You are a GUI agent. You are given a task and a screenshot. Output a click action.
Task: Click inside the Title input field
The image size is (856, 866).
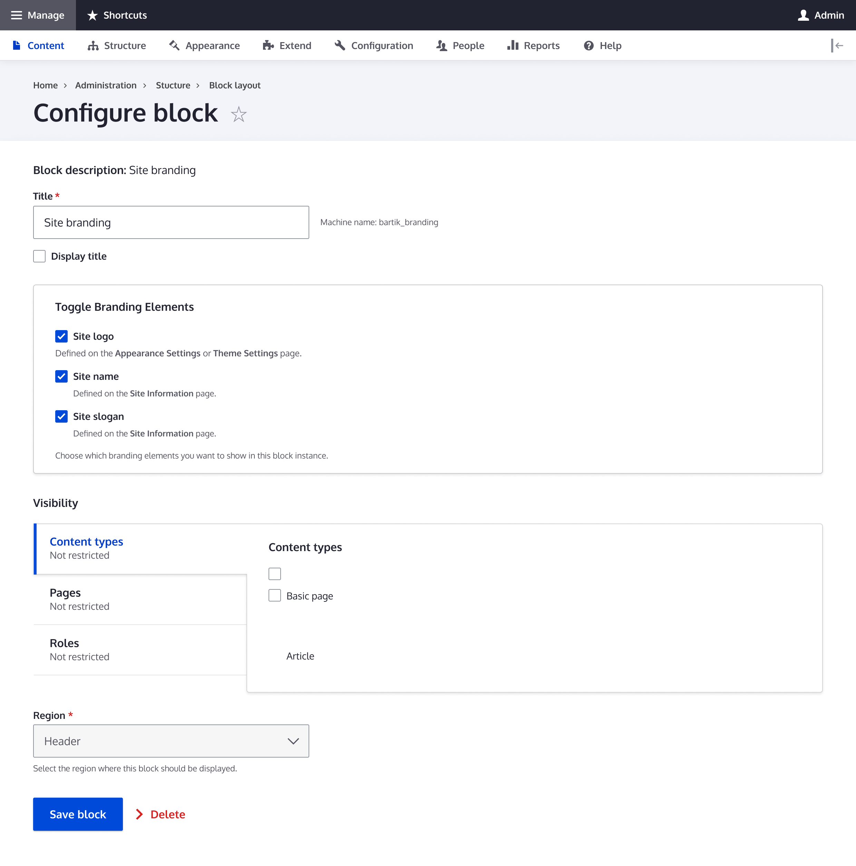(x=170, y=222)
